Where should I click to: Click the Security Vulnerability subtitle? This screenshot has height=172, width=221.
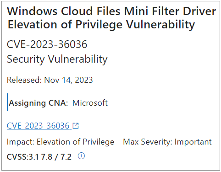point(57,59)
